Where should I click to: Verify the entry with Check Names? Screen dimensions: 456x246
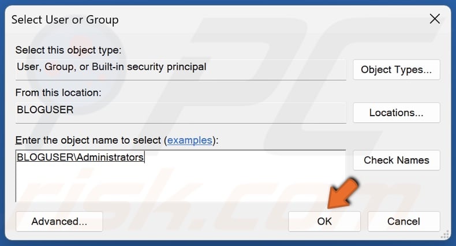(x=396, y=160)
